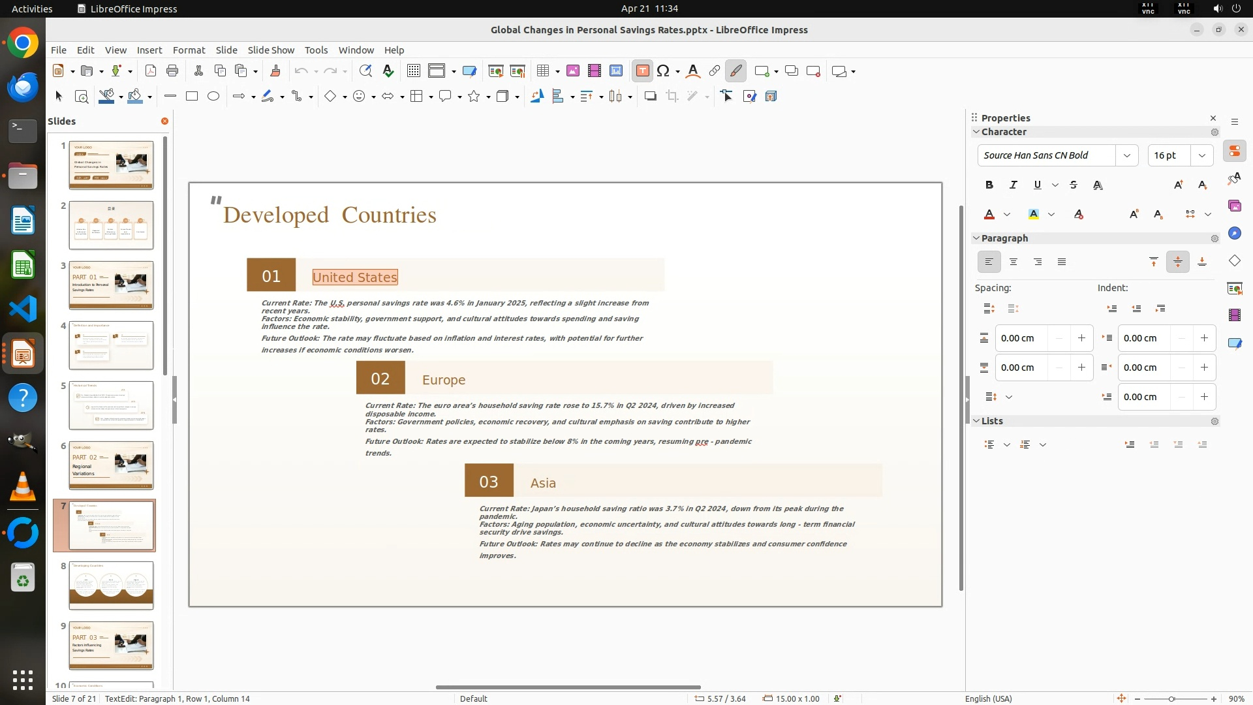Collapse the Paragraph section
Viewport: 1253px width, 705px height.
pyautogui.click(x=976, y=238)
